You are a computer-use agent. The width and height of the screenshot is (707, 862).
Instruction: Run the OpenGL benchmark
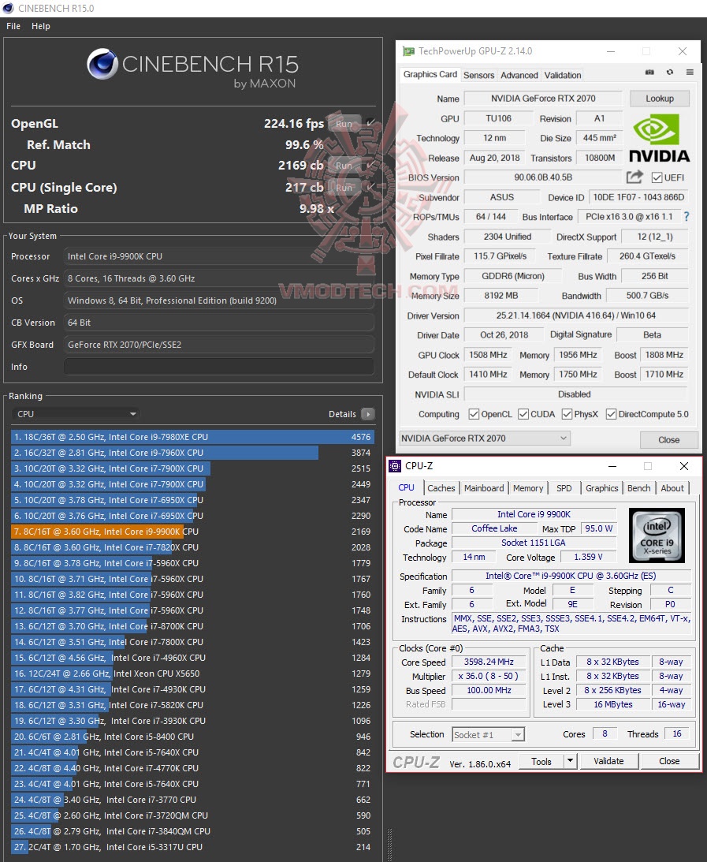(344, 123)
